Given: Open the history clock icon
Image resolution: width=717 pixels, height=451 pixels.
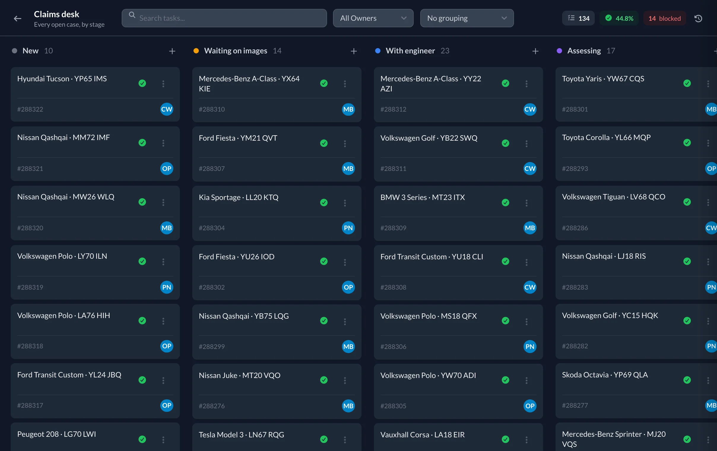Looking at the screenshot, I should pyautogui.click(x=698, y=18).
